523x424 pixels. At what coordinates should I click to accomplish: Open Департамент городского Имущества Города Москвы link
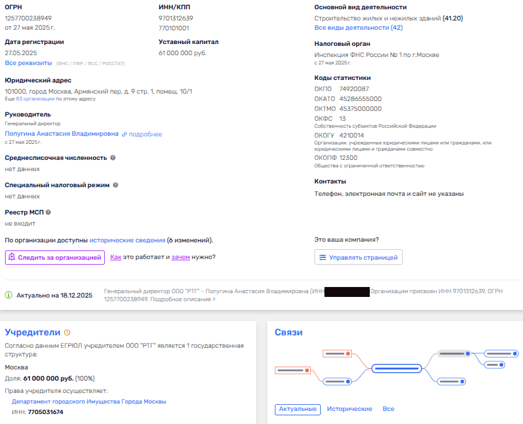[89, 402]
